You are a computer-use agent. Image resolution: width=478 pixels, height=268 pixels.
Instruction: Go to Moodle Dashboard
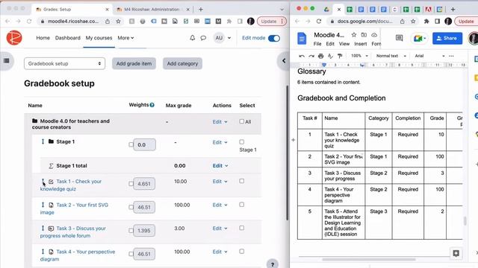(68, 38)
